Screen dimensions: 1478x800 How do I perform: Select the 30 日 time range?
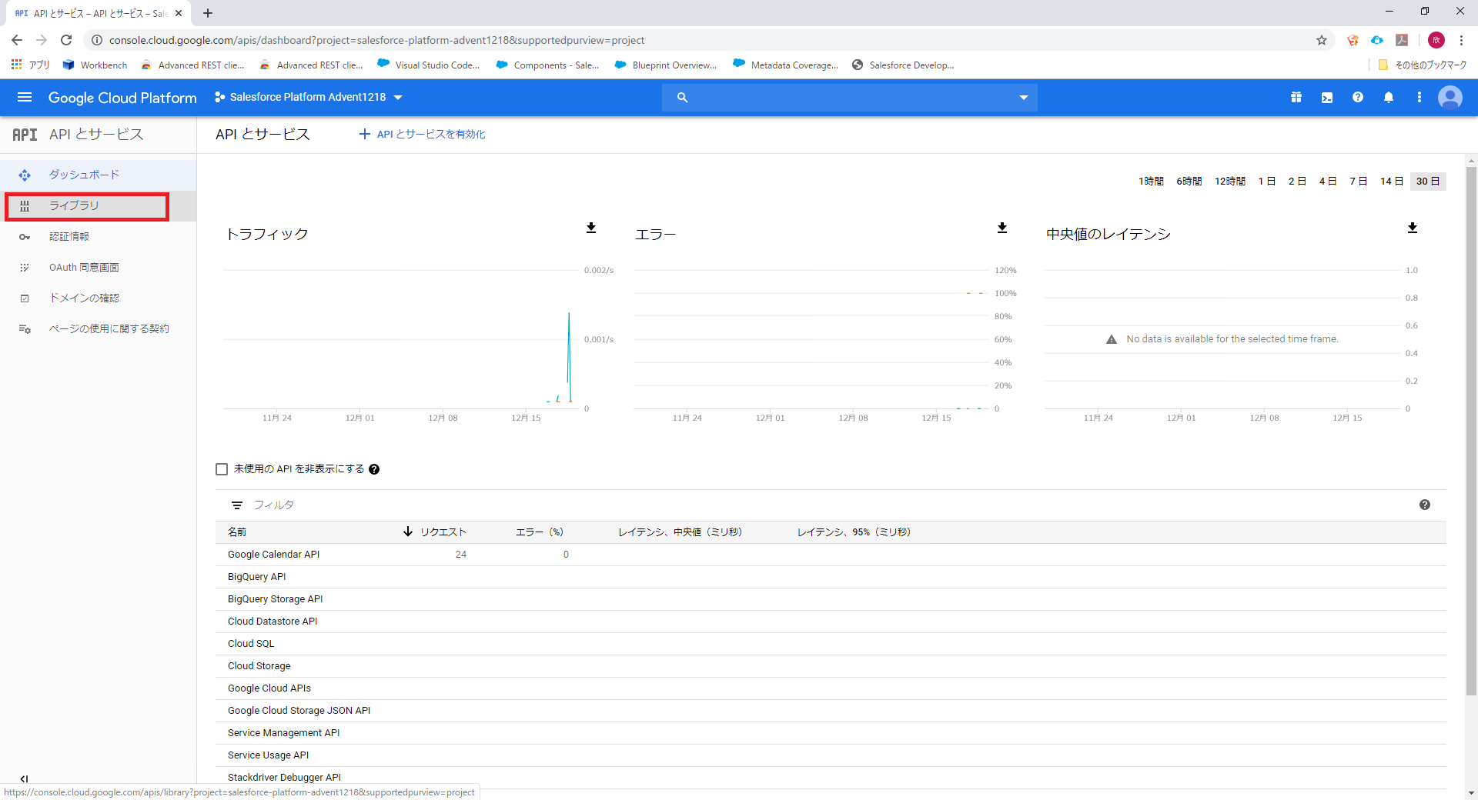1428,182
